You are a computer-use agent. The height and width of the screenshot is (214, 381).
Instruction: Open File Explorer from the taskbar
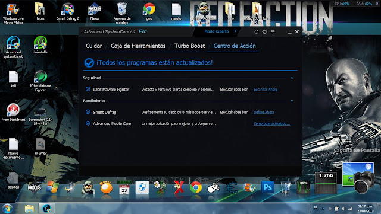tap(29, 209)
